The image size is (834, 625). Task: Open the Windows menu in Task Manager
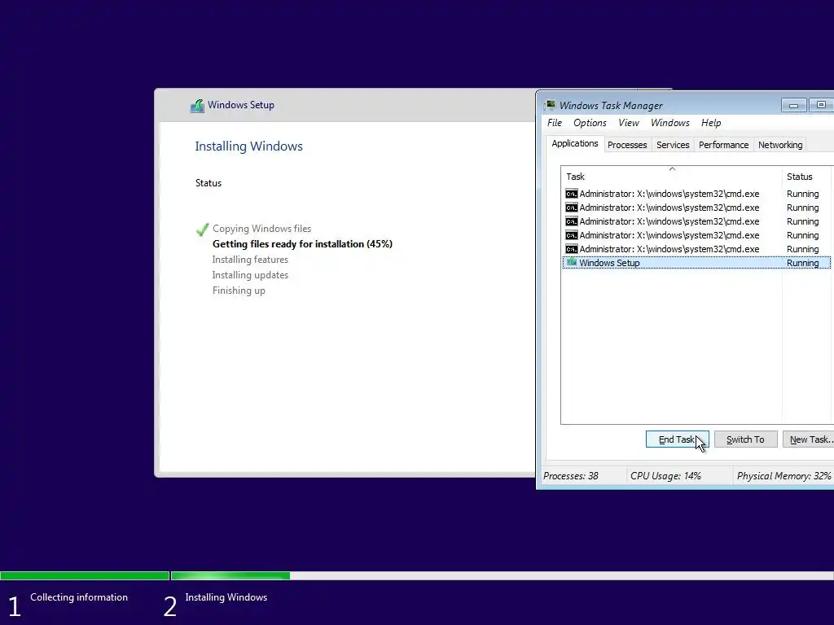point(669,123)
